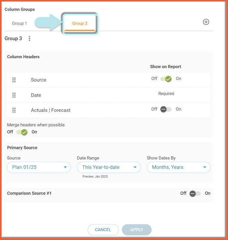The image size is (228, 240).
Task: Enable Actuals | Forecast show on report
Action: (x=166, y=109)
